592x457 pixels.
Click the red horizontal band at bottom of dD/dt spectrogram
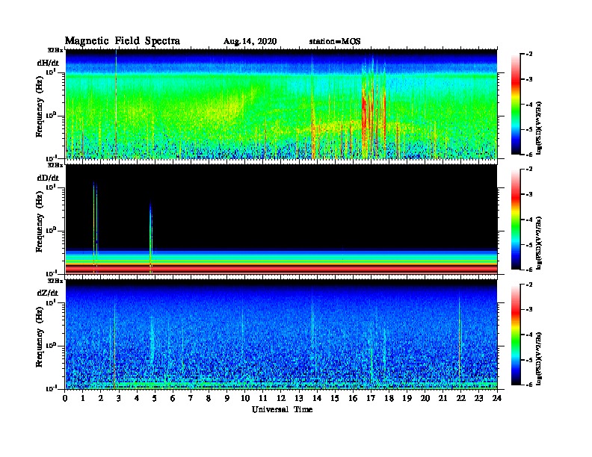[x=281, y=269]
